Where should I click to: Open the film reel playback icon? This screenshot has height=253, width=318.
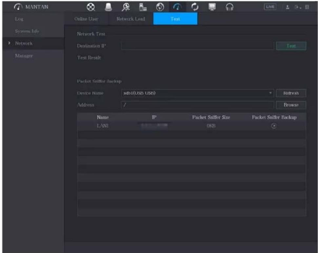(x=91, y=7)
